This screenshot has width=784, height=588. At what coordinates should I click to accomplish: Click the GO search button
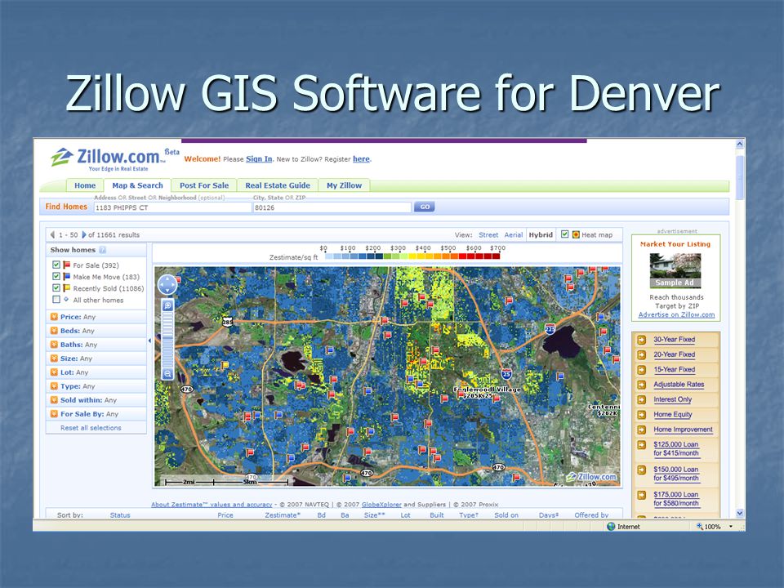(424, 207)
